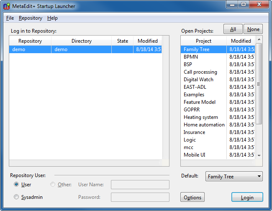Image resolution: width=272 pixels, height=211 pixels.
Task: Select the Sysadmin radio button
Action: pyautogui.click(x=16, y=197)
